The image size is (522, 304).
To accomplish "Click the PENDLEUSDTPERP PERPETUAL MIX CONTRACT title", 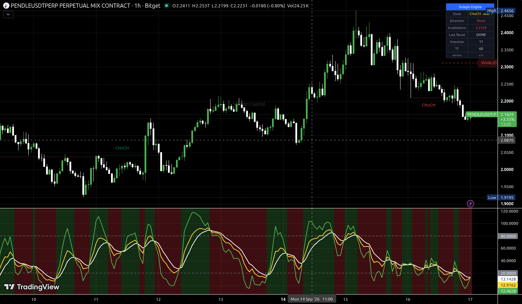I will [x=71, y=6].
